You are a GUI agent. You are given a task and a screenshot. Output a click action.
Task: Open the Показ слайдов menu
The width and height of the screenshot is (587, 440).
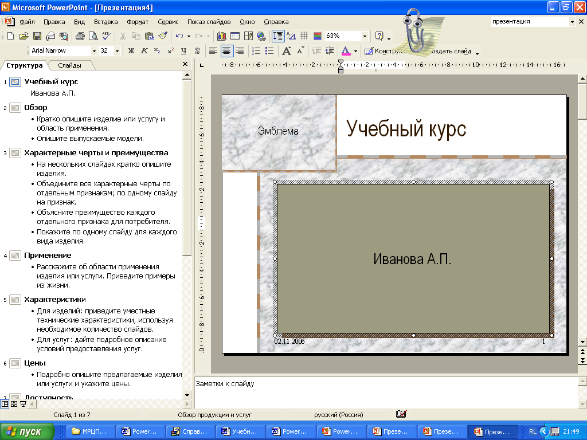(x=209, y=22)
